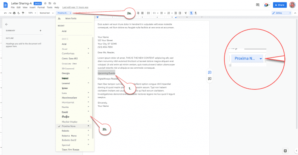
Task: Toggle the Proxima Nova font dropdown
Action: [64, 13]
